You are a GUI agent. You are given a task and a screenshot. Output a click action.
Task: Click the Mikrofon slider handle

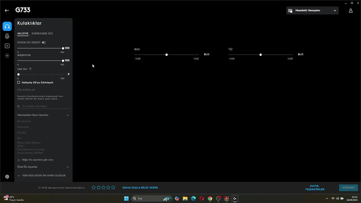(x=63, y=61)
